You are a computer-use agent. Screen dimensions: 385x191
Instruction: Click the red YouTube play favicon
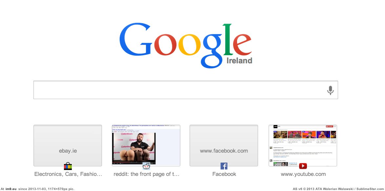303,166
